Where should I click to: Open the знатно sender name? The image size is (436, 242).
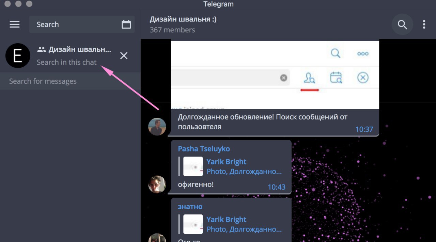[190, 207]
